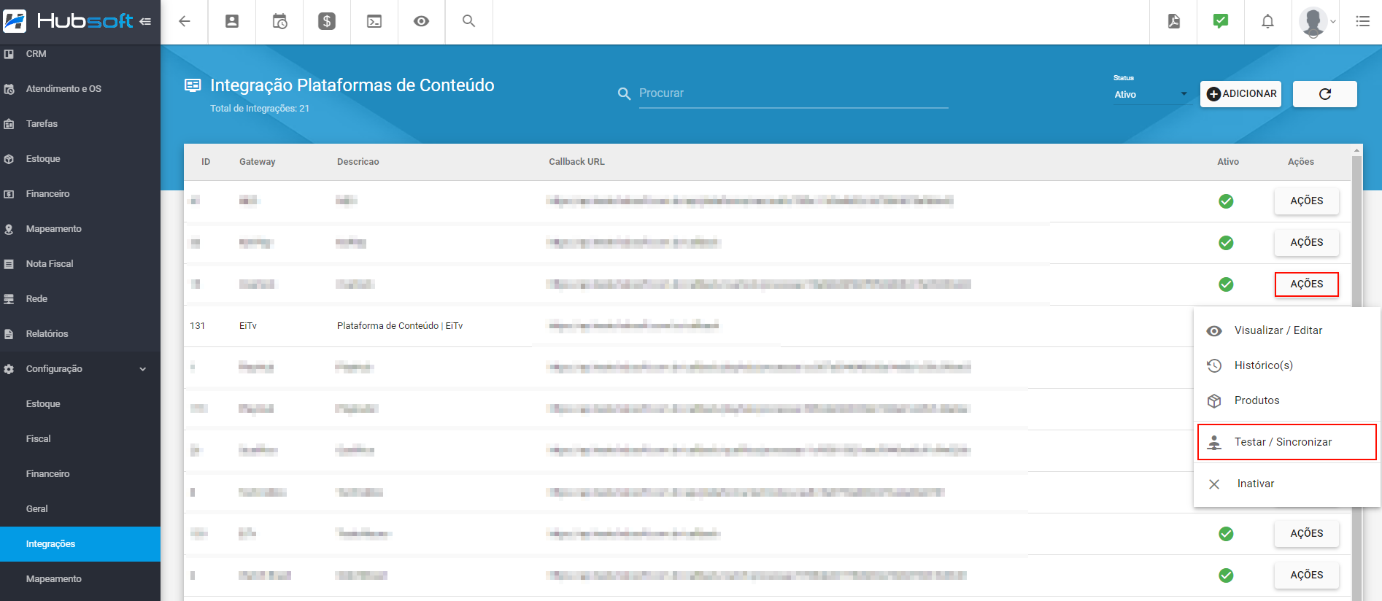
Task: Open the user avatar menu
Action: [1316, 22]
